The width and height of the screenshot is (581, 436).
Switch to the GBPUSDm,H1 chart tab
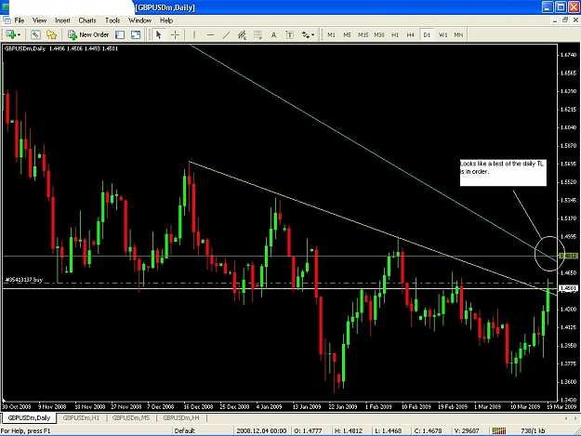coord(81,417)
